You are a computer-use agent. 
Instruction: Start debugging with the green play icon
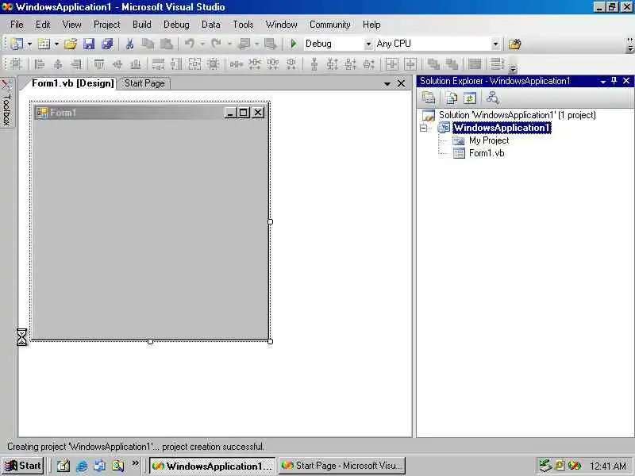click(294, 44)
